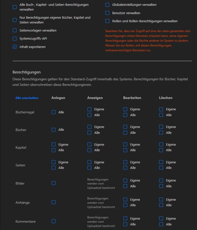This screenshot has width=197, height=230.
Task: Check Bearbeiten "Eigene" for Anhänge
Action: click(125, 199)
